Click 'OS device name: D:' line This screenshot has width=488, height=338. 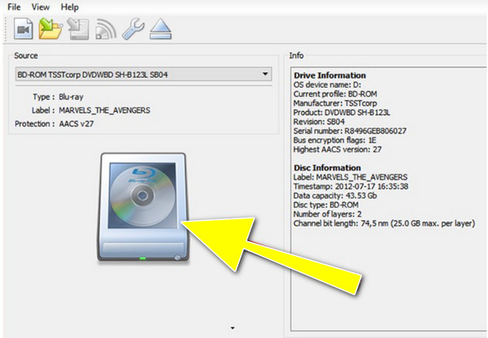click(x=327, y=84)
